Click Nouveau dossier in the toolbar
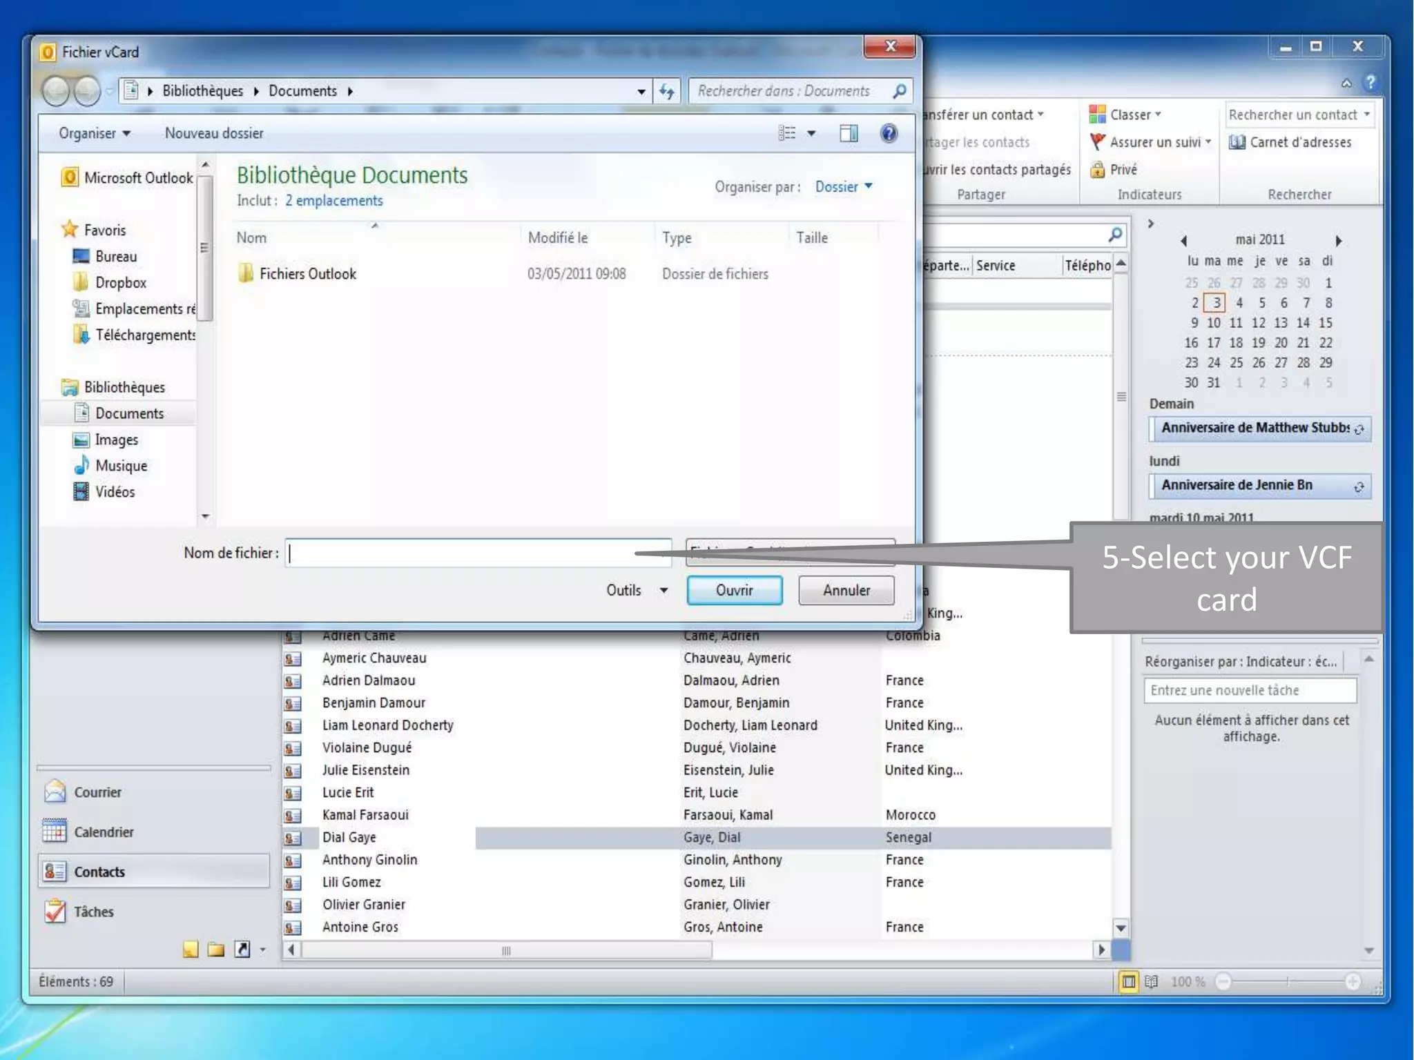Viewport: 1414px width, 1060px height. pos(214,133)
